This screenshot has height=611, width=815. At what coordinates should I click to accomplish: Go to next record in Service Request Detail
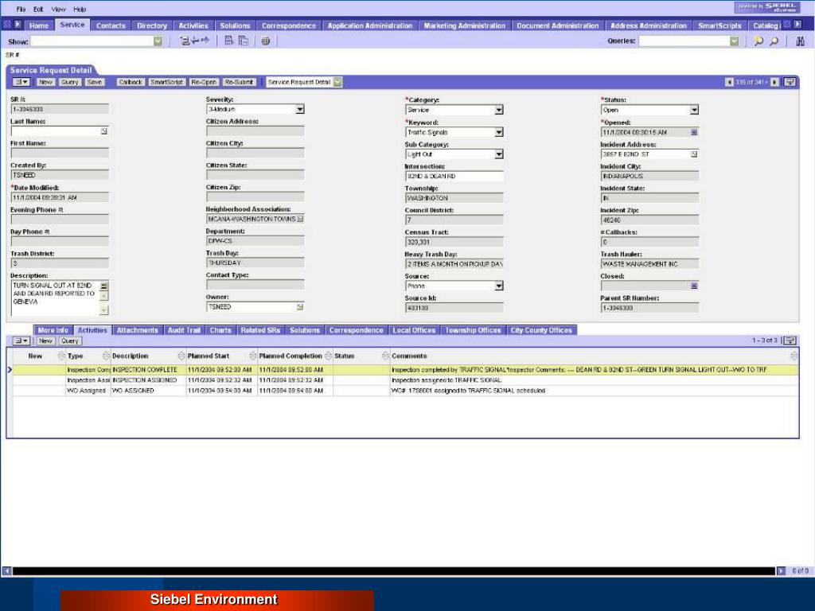pyautogui.click(x=774, y=82)
